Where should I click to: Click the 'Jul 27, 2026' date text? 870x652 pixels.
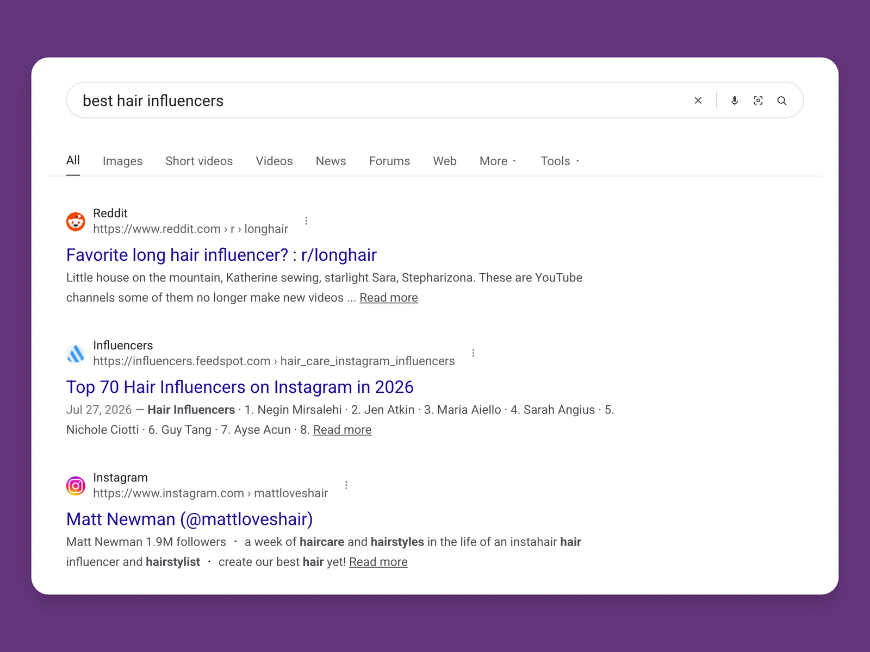pos(99,410)
